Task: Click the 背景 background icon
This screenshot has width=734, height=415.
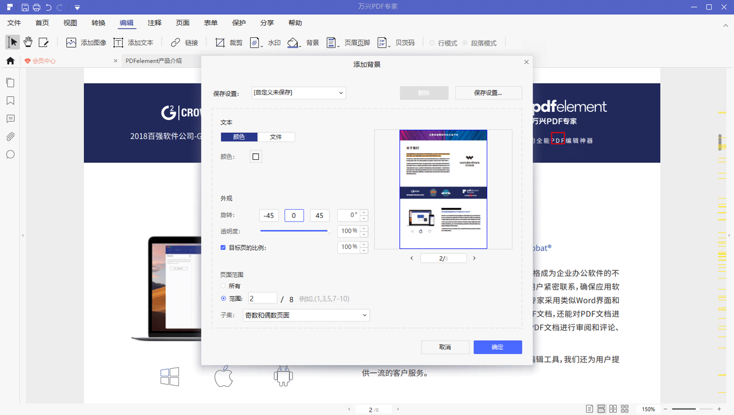Action: [x=293, y=43]
